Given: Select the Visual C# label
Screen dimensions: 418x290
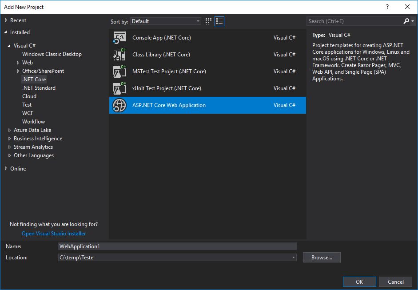Looking at the screenshot, I should [x=24, y=46].
